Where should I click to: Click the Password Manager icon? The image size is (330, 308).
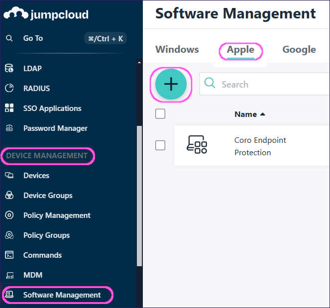coord(9,128)
